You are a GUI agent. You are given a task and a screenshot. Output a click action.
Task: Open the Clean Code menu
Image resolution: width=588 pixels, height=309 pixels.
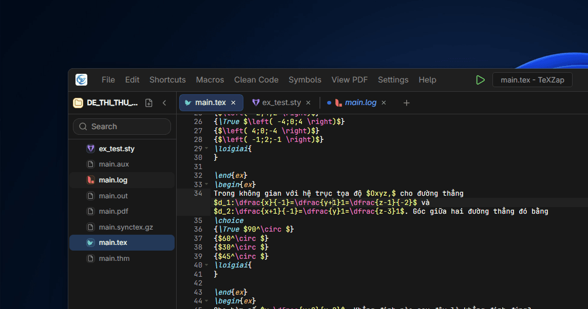tap(256, 79)
